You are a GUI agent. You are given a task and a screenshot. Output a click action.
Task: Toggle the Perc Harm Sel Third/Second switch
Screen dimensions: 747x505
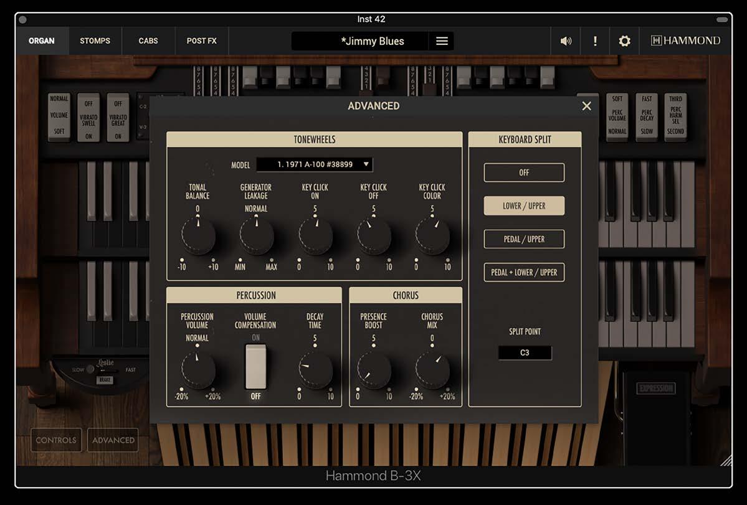[675, 116]
